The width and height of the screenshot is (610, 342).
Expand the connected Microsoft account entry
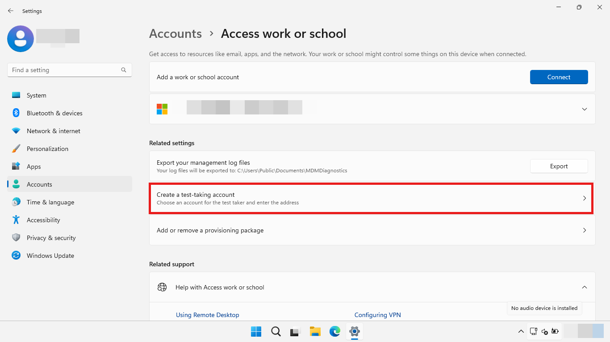coord(584,109)
